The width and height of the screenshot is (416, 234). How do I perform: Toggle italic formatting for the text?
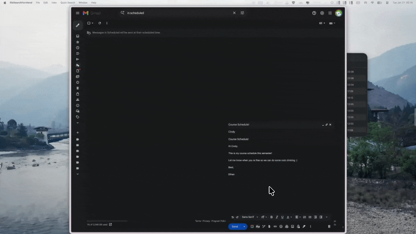click(x=277, y=217)
